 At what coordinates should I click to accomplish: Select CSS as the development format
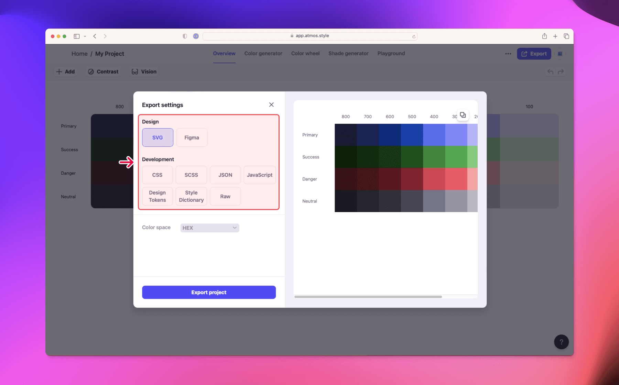[157, 175]
